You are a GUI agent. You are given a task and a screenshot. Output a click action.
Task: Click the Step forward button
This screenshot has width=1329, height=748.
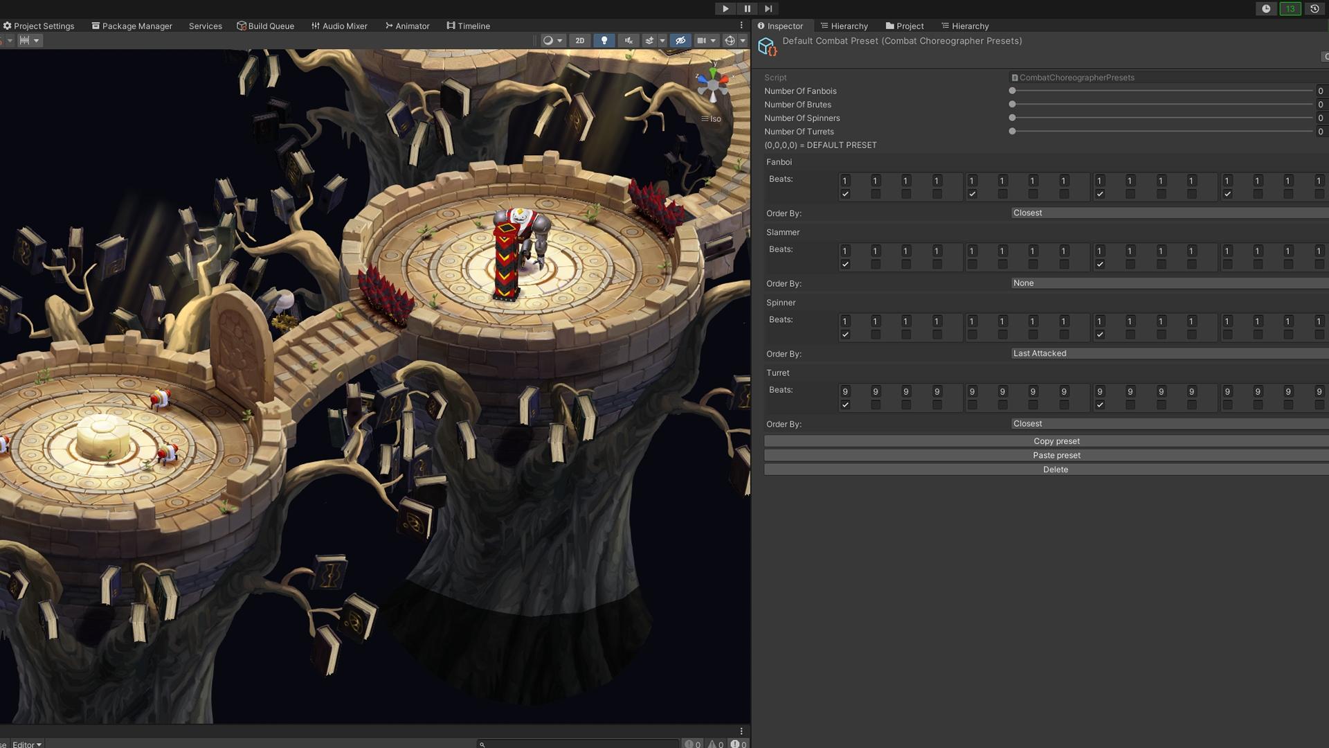tap(768, 9)
